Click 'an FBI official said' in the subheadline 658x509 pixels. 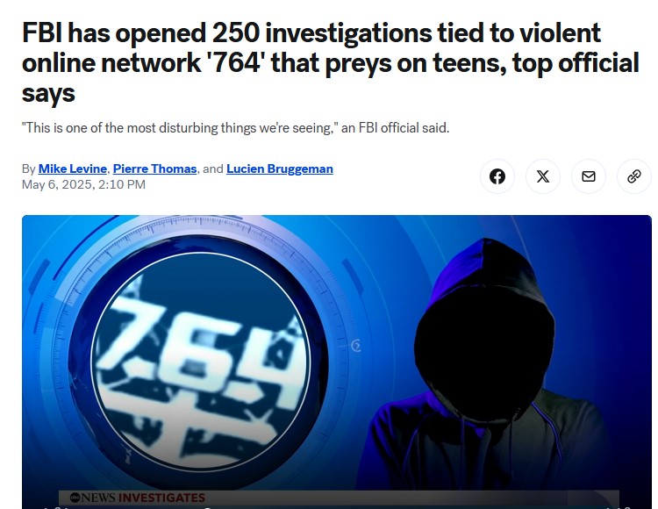(x=396, y=127)
